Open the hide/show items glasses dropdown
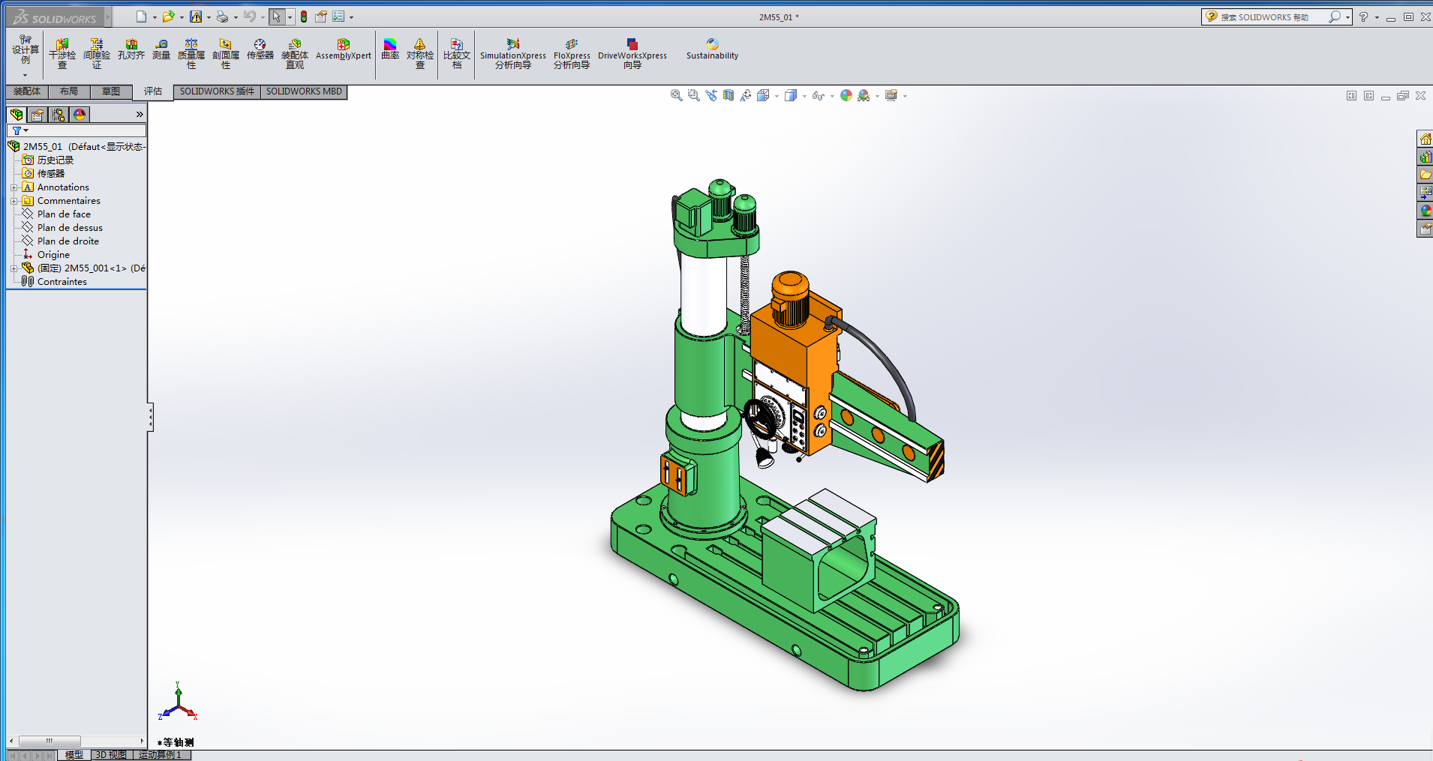This screenshot has height=761, width=1433. (x=819, y=95)
